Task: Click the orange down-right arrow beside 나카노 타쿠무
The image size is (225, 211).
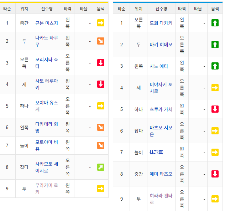Action: pos(101,41)
